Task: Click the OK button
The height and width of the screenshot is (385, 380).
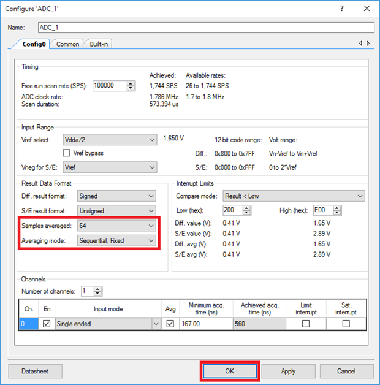Action: coord(230,371)
